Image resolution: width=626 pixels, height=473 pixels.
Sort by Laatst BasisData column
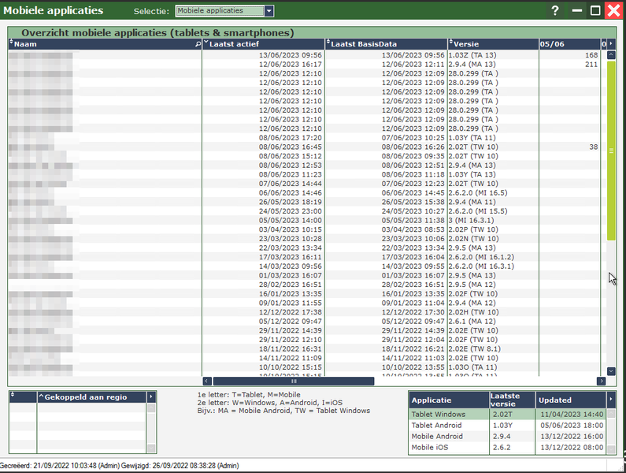(386, 44)
